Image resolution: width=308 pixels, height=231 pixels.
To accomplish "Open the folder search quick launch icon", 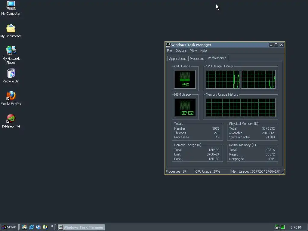I will pos(45,227).
